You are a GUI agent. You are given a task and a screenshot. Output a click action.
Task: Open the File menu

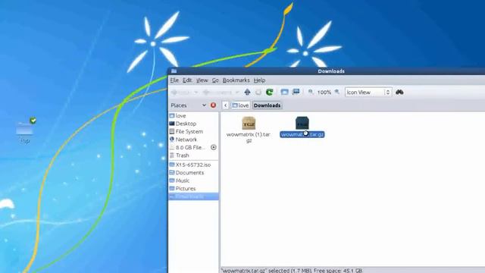pyautogui.click(x=174, y=80)
